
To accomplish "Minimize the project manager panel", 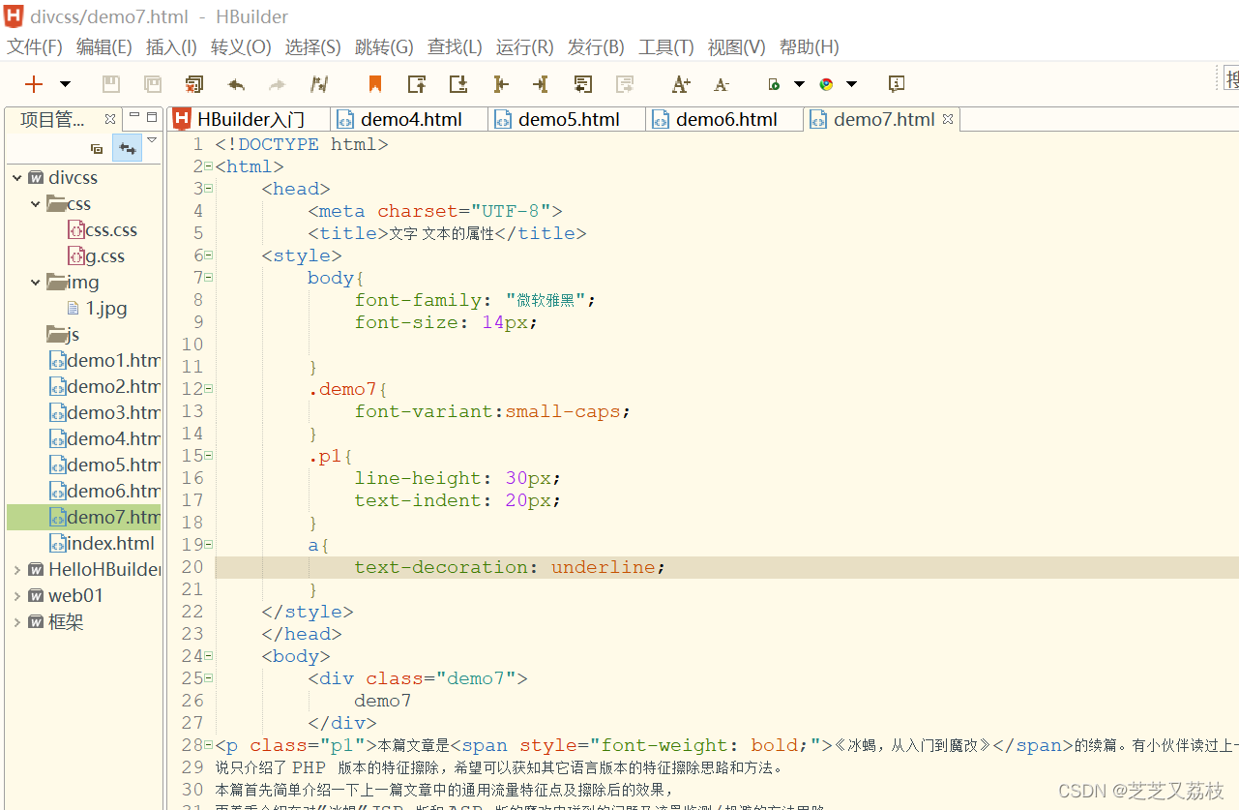I will tap(134, 117).
